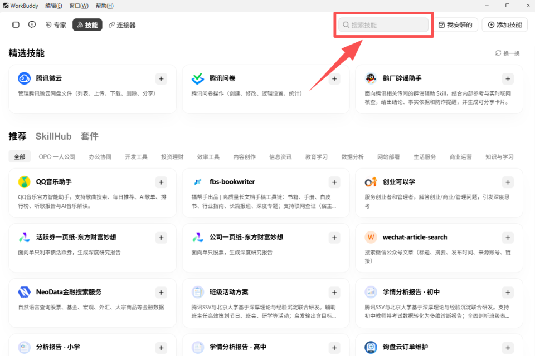Open the 创业可以学 icon
Viewport: 535px width, 356px height.
click(371, 182)
